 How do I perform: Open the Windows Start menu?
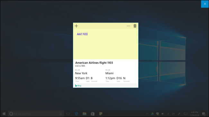click(4, 114)
